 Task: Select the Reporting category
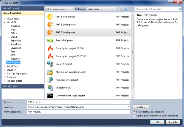15,41
